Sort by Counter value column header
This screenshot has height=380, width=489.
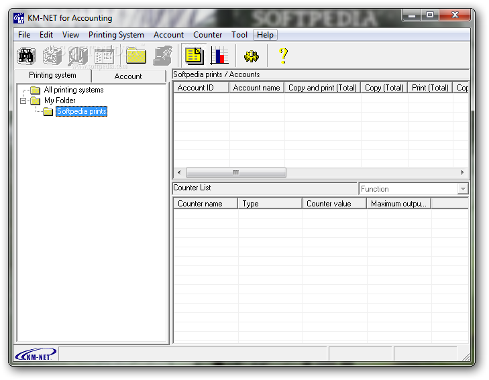334,204
